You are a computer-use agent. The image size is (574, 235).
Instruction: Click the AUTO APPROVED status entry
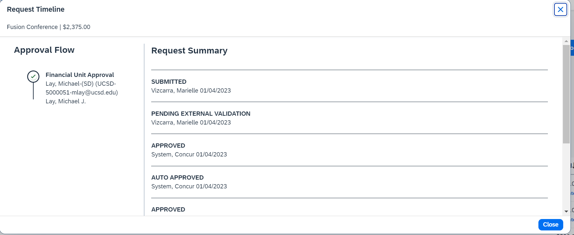tap(177, 178)
